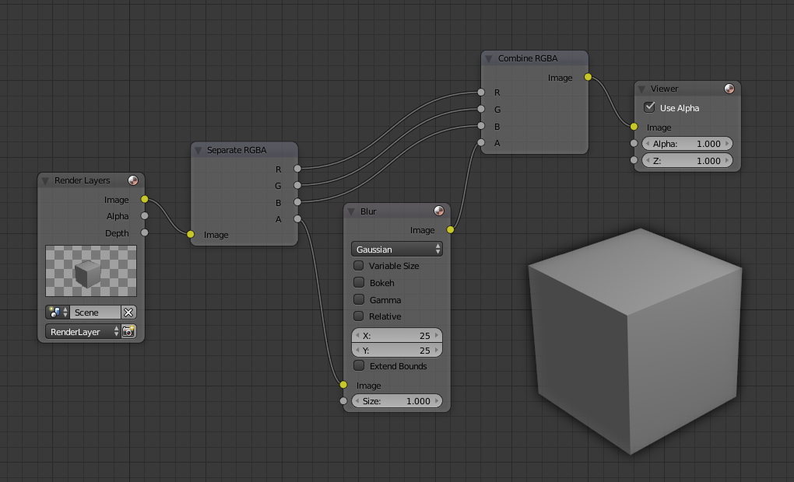Click the Depth output socket on Render Layers
This screenshot has width=794, height=482.
coord(145,232)
